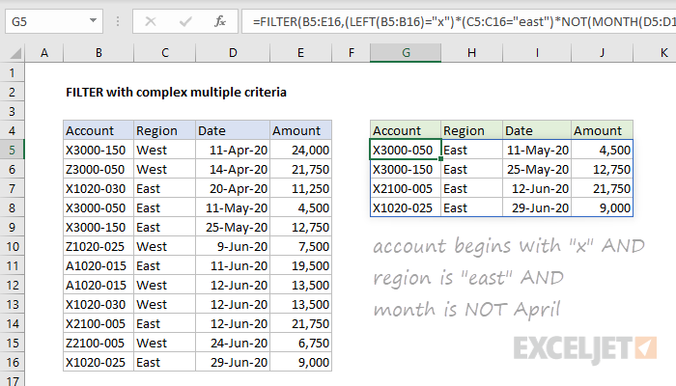This screenshot has height=386, width=676.
Task: Select column I header
Action: point(537,53)
